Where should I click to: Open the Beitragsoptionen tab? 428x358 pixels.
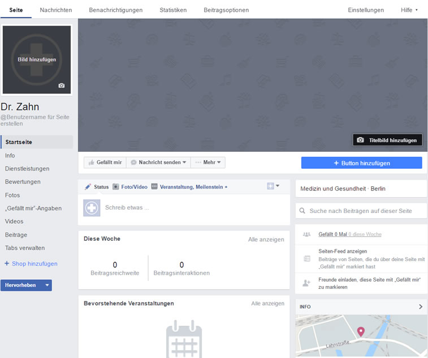[x=226, y=10]
